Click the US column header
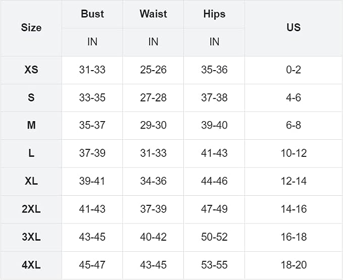The width and height of the screenshot is (343, 280). point(293,28)
